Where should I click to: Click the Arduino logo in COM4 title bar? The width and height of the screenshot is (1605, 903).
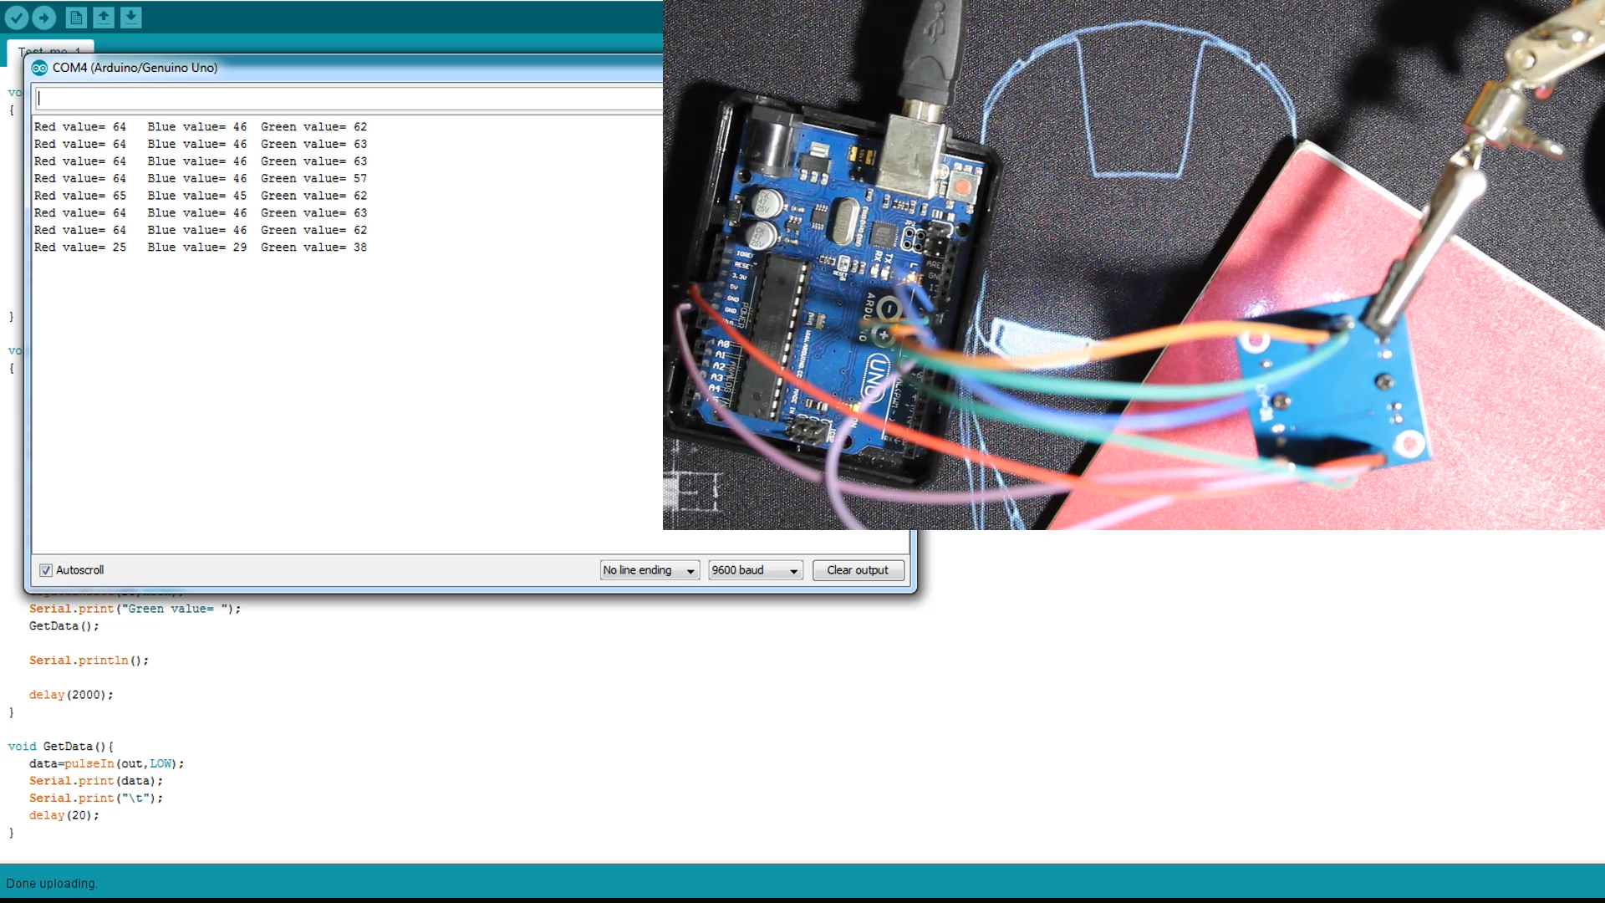point(39,69)
